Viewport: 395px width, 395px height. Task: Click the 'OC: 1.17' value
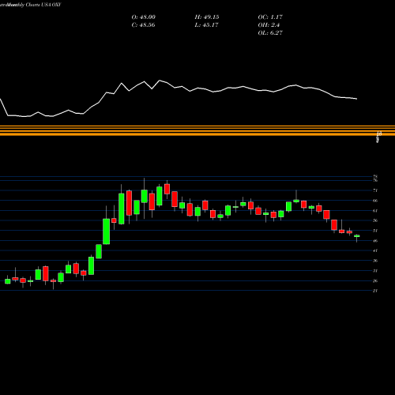270,17
